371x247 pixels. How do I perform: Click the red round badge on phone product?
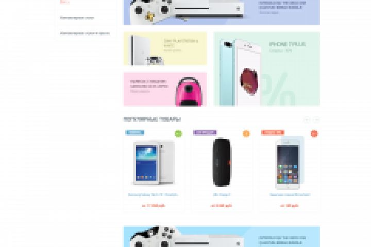tap(314, 134)
